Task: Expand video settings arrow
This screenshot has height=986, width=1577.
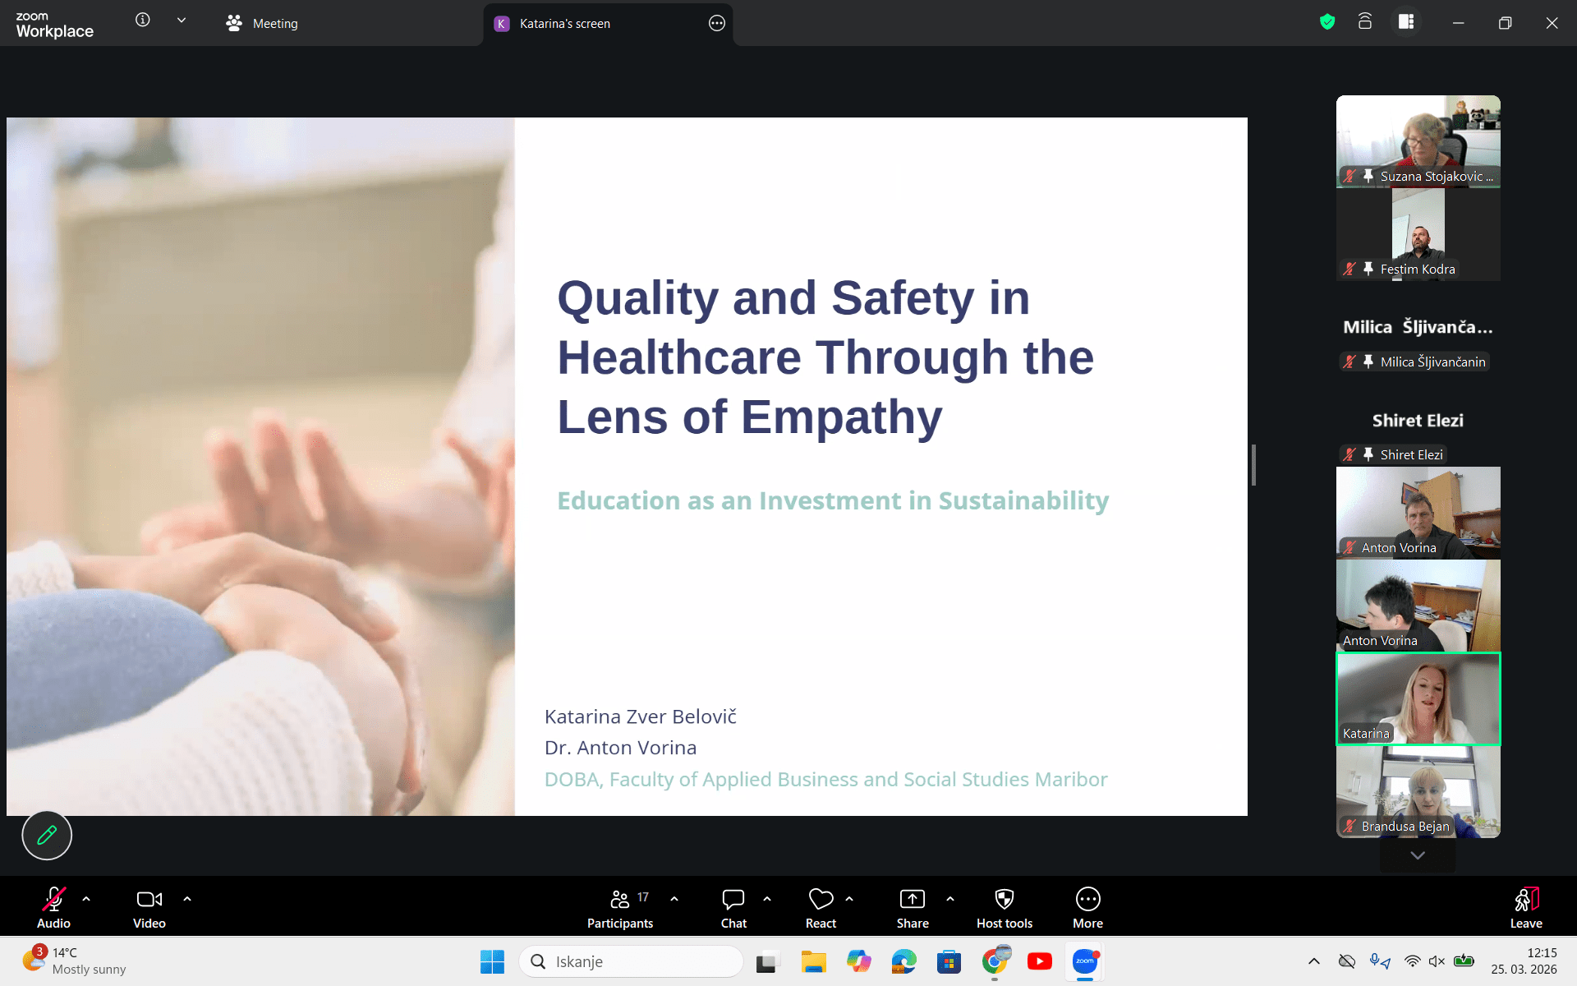Action: 187,899
